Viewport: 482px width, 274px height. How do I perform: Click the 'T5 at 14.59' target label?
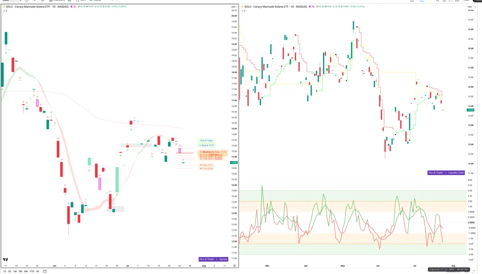pyautogui.click(x=207, y=169)
